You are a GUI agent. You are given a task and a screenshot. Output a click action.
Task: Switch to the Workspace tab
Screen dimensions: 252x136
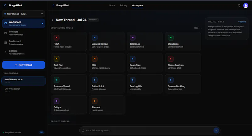coord(137,5)
